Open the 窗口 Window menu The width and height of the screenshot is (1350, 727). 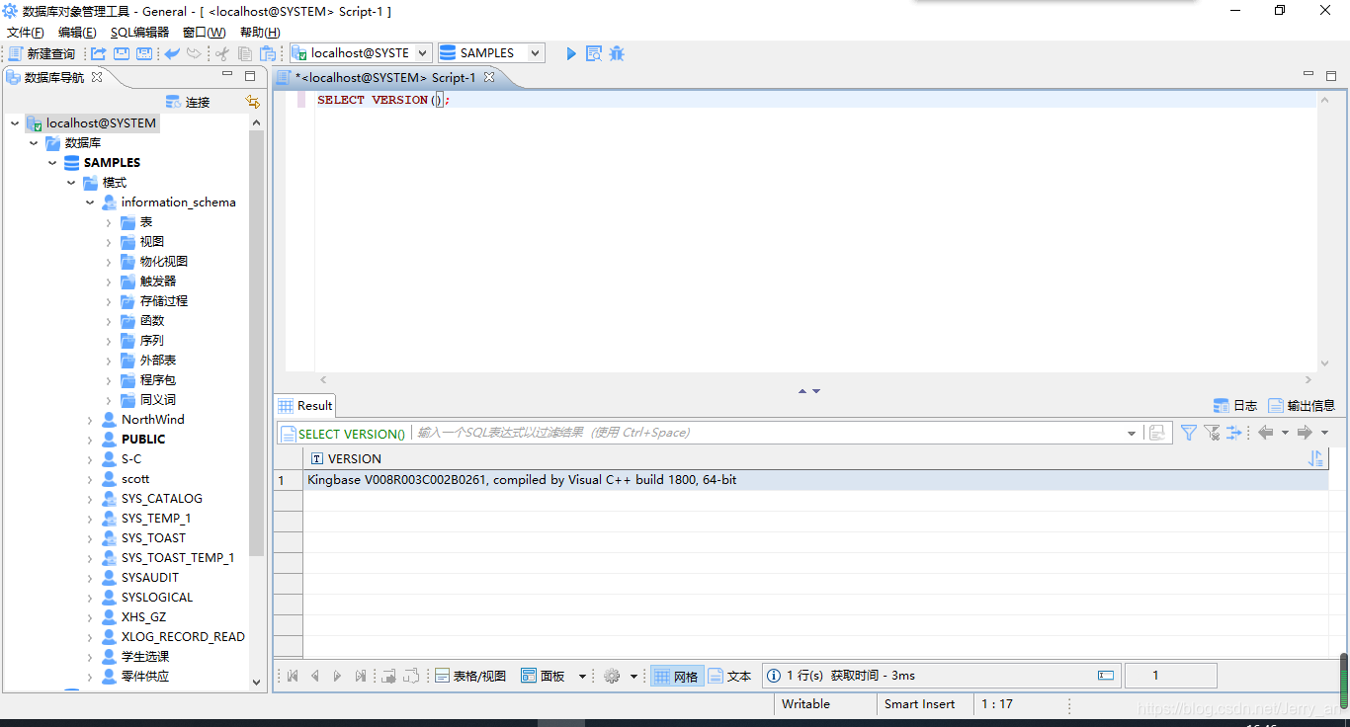click(x=204, y=33)
